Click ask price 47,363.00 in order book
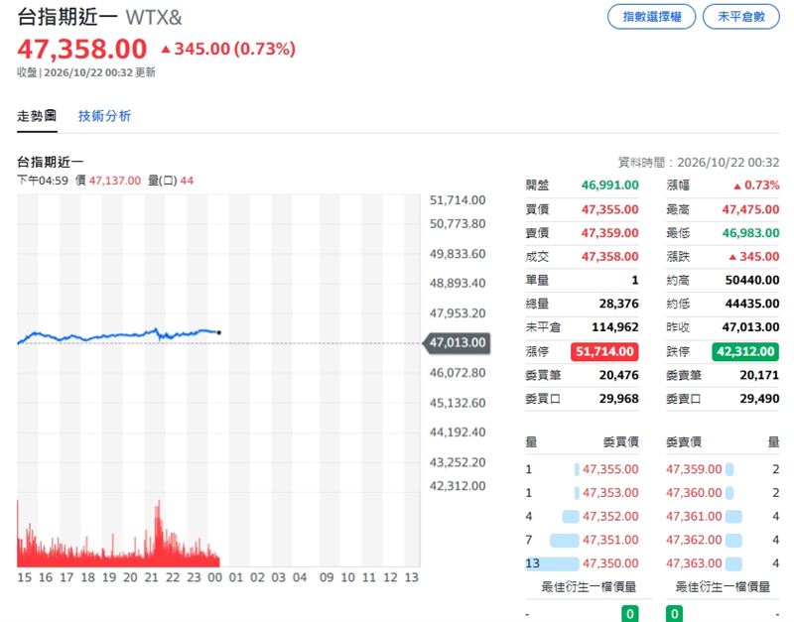The image size is (794, 622). [x=694, y=563]
